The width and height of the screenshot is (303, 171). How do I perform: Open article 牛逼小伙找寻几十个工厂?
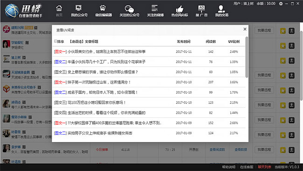106,62
